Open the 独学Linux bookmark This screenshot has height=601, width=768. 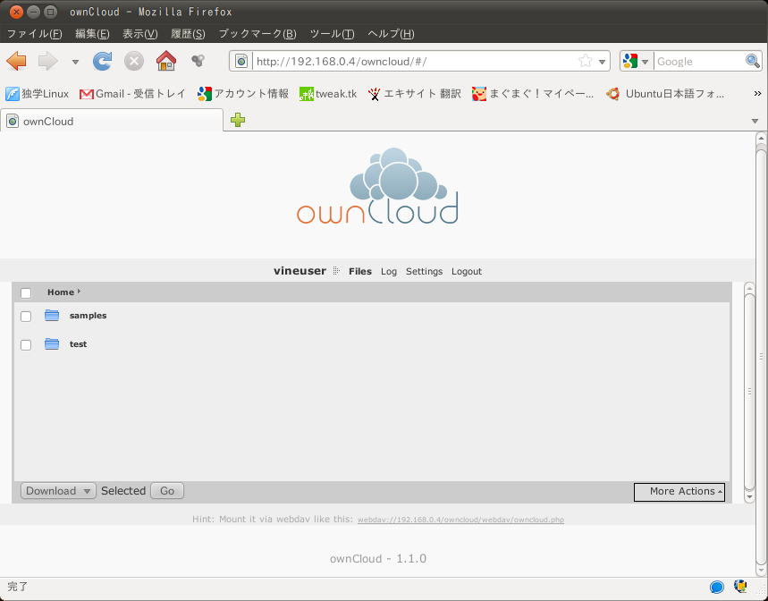click(37, 94)
